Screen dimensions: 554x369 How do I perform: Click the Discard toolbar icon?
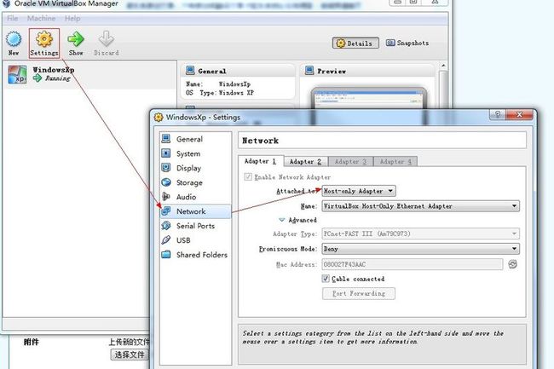(106, 39)
